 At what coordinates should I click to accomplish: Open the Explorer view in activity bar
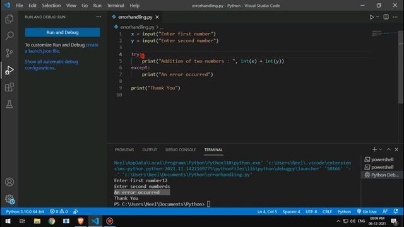(9, 19)
